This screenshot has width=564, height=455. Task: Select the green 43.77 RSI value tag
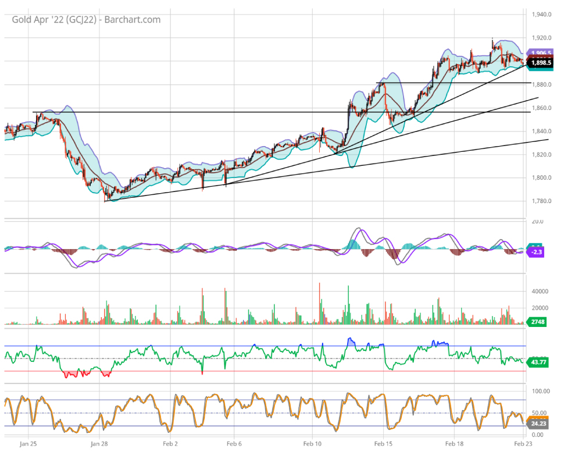coord(538,362)
